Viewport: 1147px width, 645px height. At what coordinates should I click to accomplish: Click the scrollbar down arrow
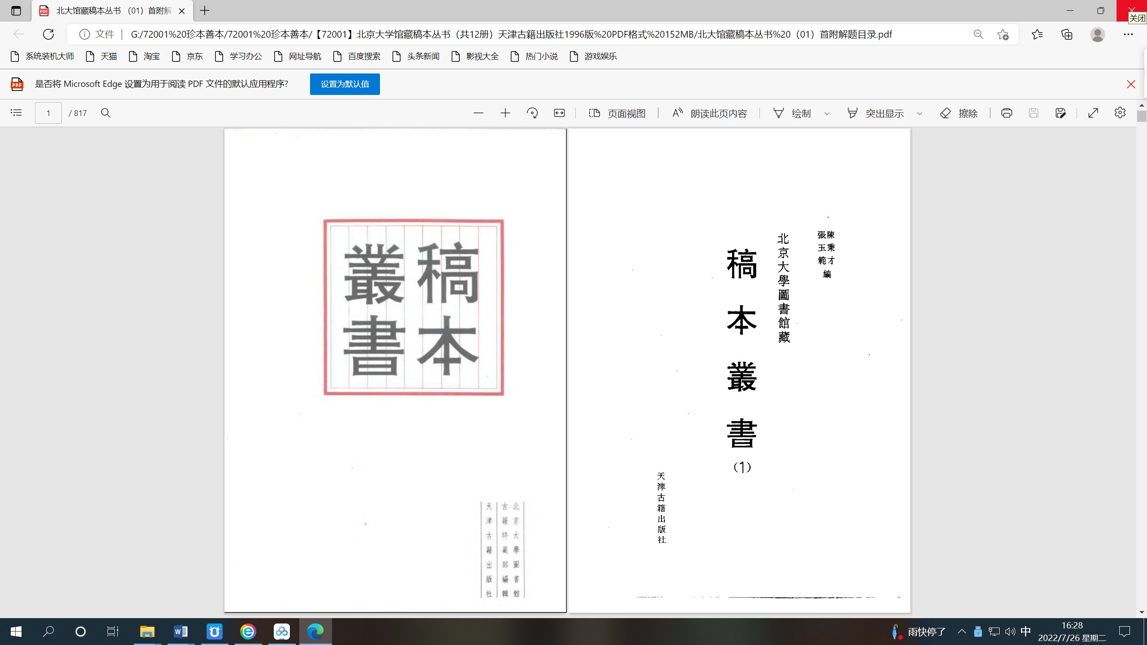[x=1142, y=612]
